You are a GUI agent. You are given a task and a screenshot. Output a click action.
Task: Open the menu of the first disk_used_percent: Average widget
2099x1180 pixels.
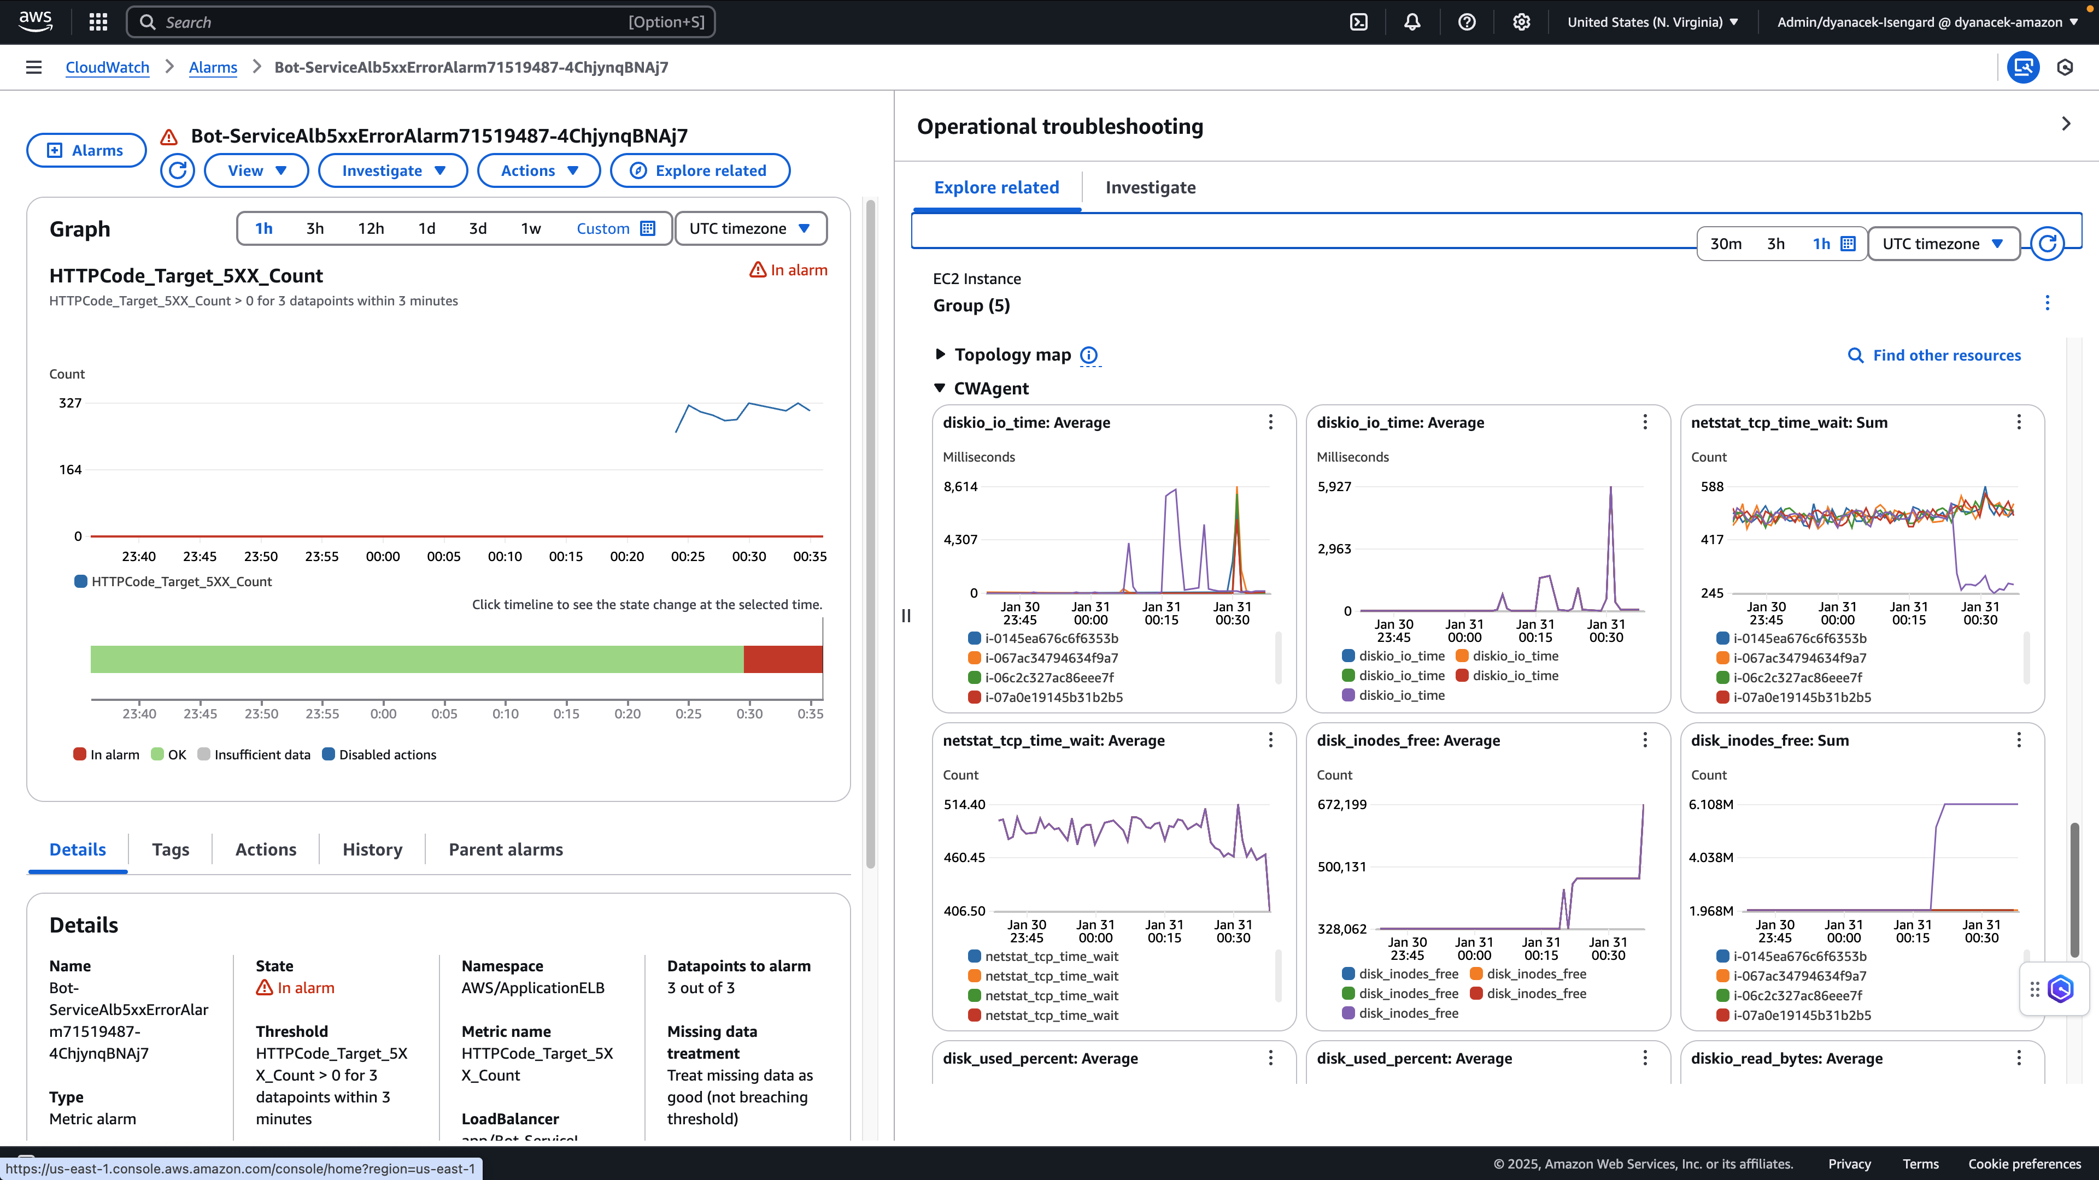click(x=1270, y=1058)
